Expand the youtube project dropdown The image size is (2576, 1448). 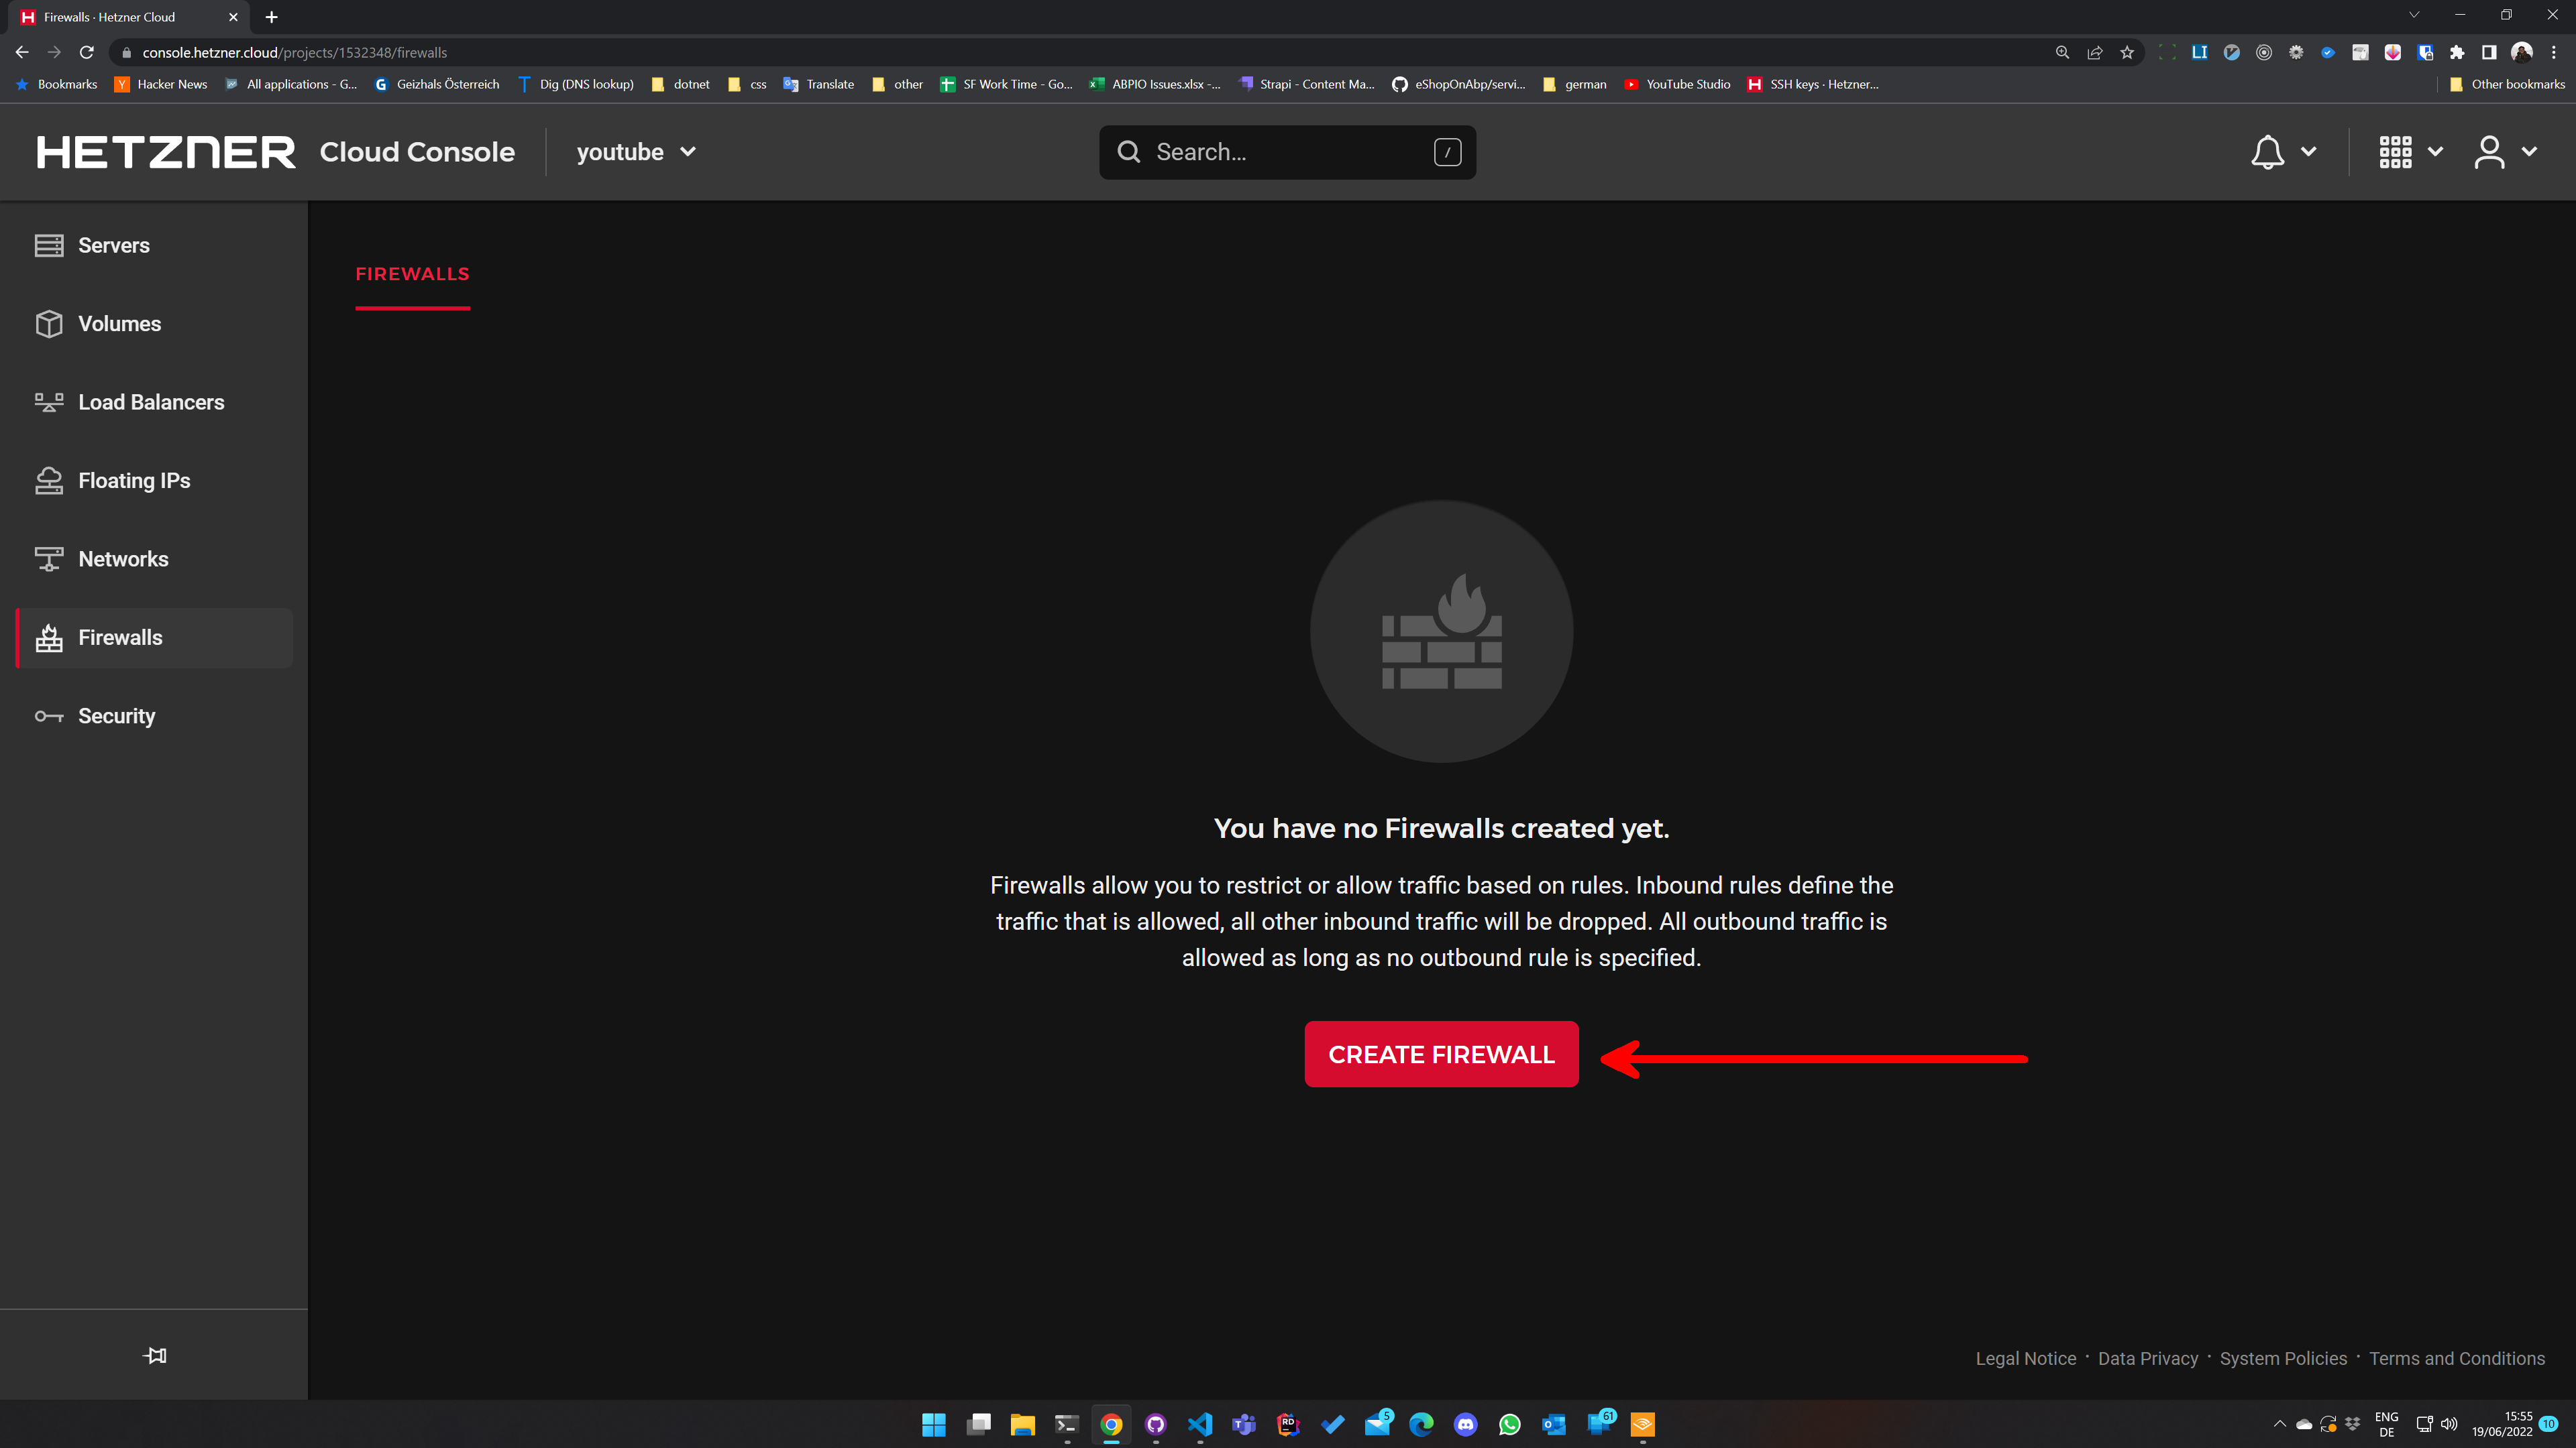point(636,152)
